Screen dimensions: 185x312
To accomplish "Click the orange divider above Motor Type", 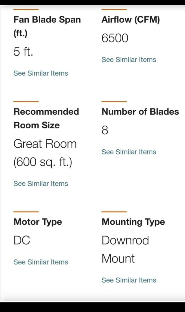I will coord(26,212).
